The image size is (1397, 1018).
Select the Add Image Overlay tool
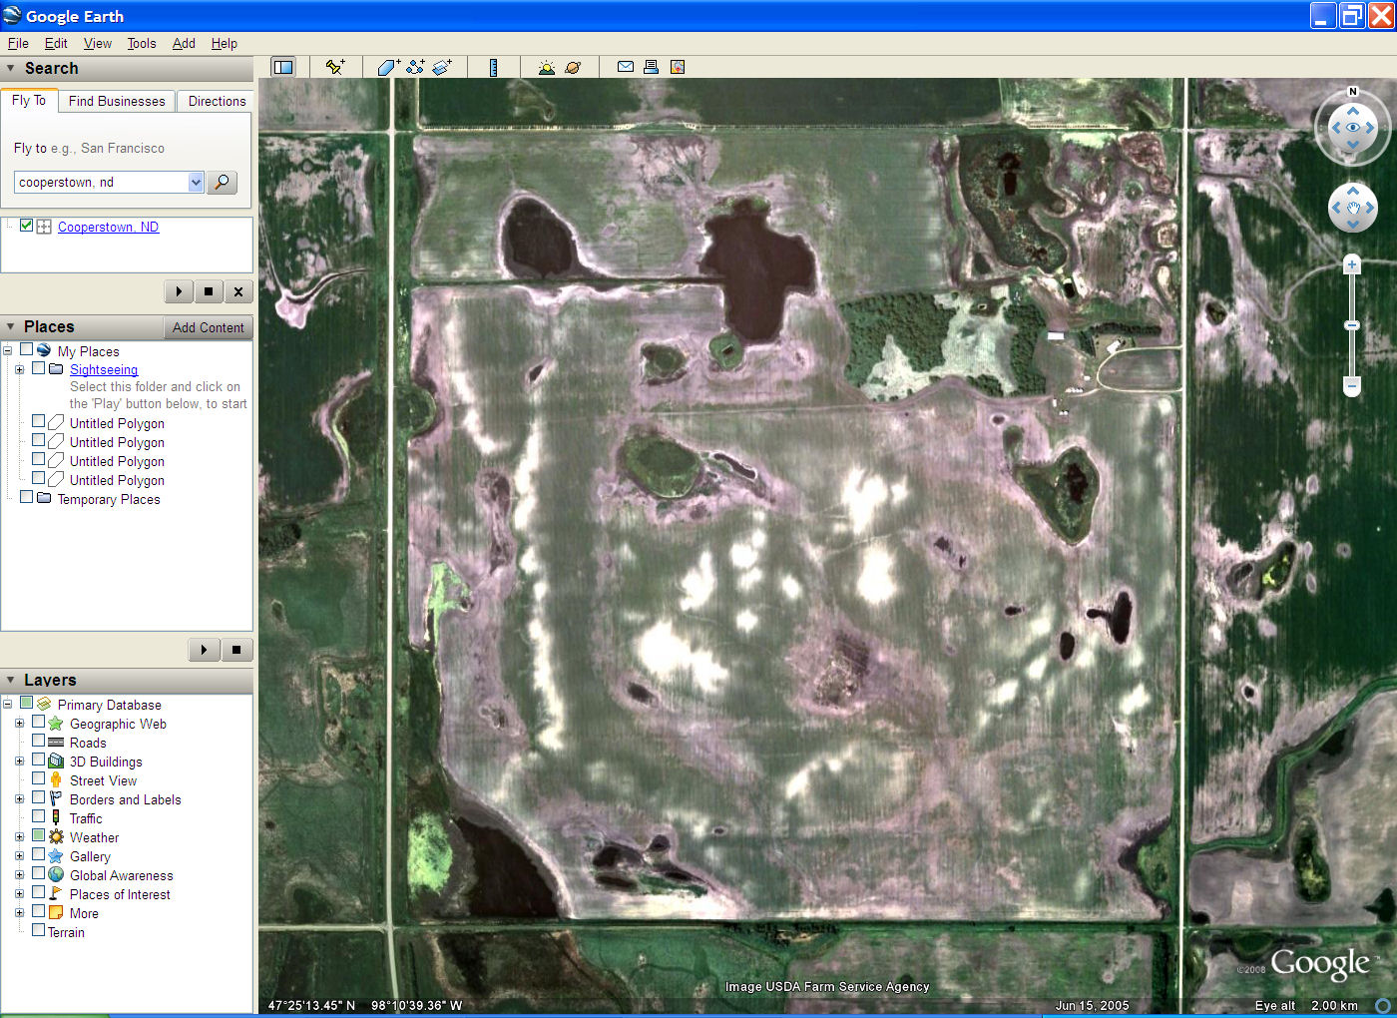442,67
